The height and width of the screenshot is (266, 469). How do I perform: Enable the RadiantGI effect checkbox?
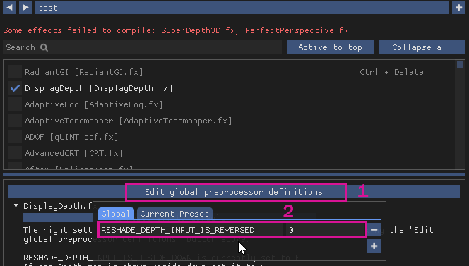(x=15, y=72)
